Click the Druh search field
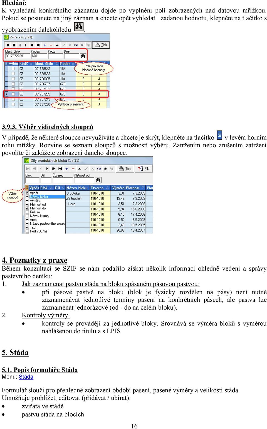The height and width of the screenshot is (429, 267). (72, 56)
